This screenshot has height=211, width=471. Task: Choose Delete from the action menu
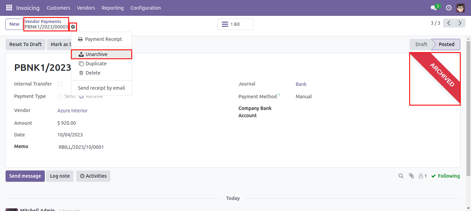pyautogui.click(x=101, y=73)
